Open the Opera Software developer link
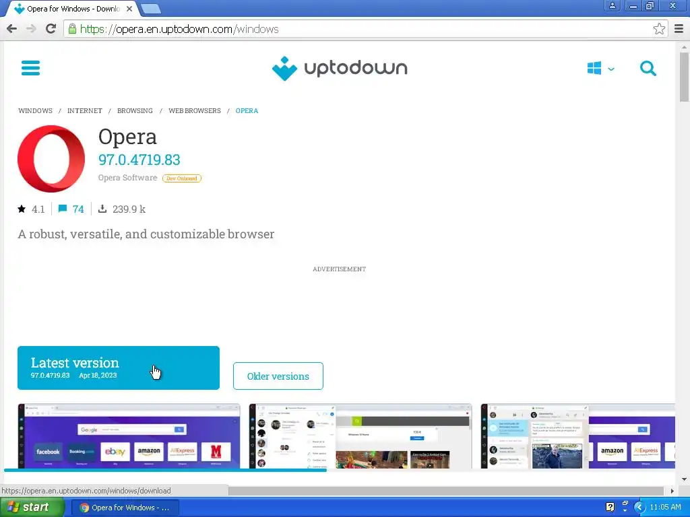 click(127, 178)
